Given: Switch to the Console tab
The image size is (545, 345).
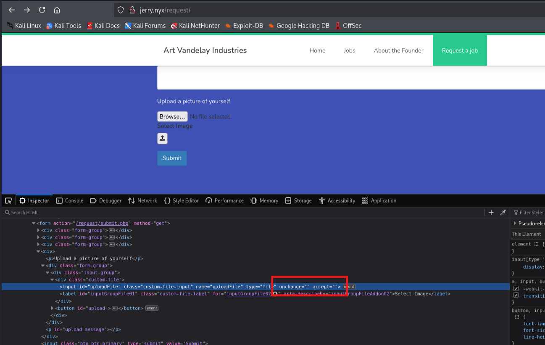Looking at the screenshot, I should [70, 201].
